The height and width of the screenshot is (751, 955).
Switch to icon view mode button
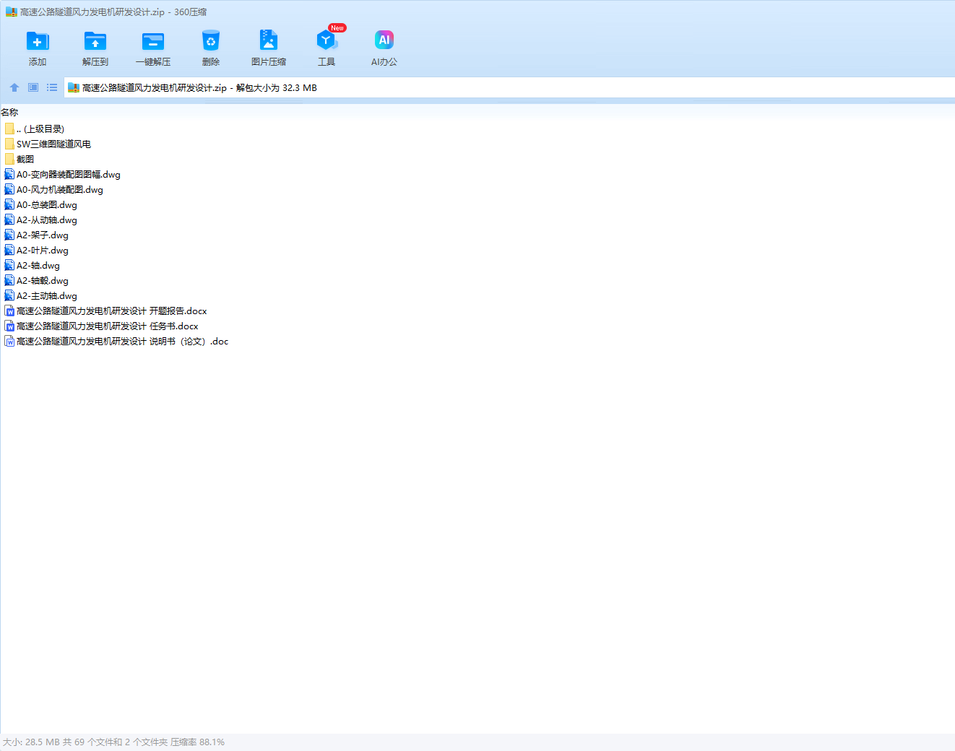point(33,87)
